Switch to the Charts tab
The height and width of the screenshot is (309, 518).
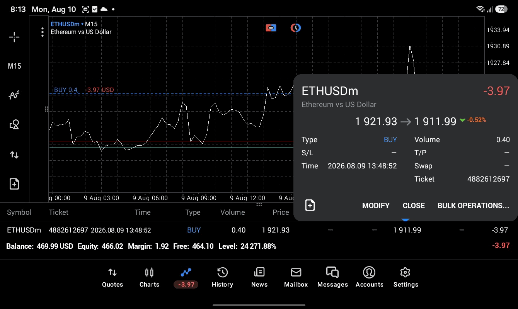(x=149, y=277)
